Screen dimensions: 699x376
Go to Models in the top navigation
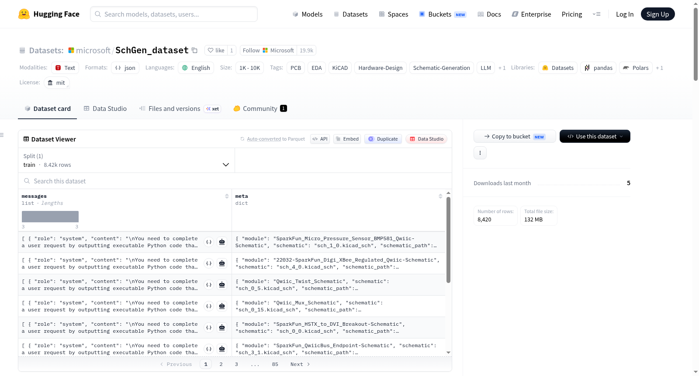click(308, 14)
